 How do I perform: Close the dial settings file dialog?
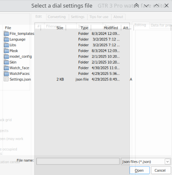[167, 5]
